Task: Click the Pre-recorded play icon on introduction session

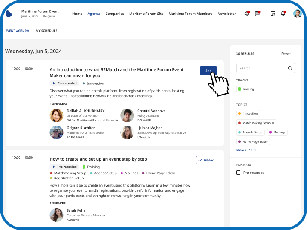Action: tap(54, 83)
